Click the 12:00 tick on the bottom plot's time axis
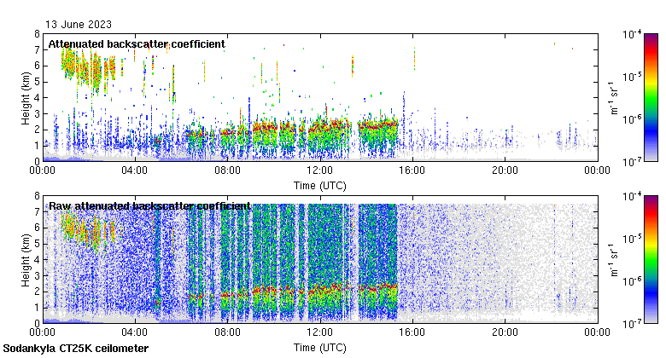 tap(320, 332)
